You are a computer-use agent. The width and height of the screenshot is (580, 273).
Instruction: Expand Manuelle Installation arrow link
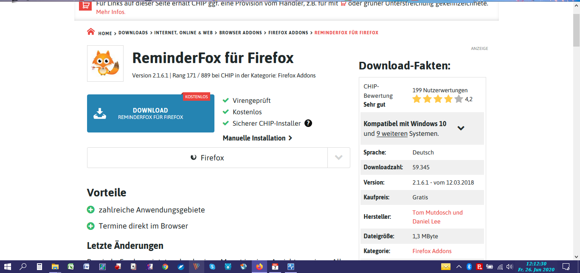(x=257, y=138)
